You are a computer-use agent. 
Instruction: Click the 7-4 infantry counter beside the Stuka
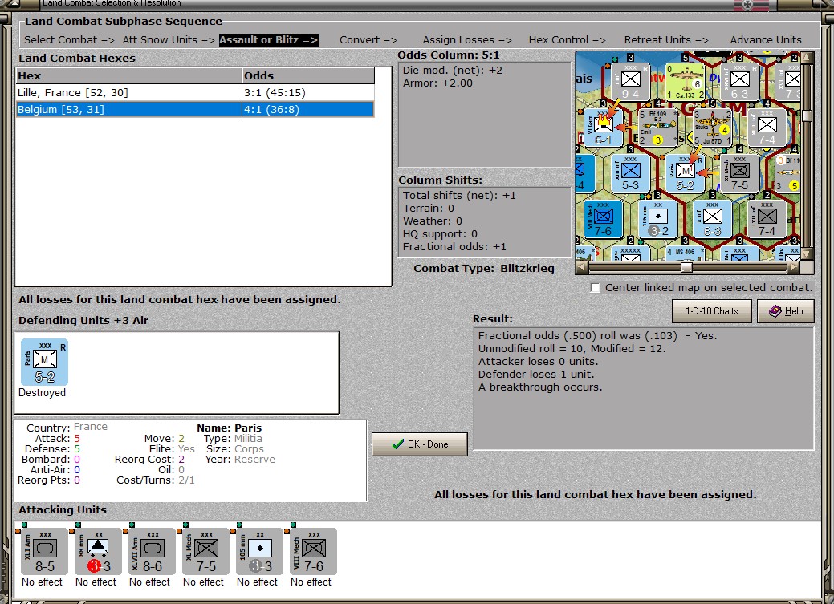pyautogui.click(x=767, y=128)
